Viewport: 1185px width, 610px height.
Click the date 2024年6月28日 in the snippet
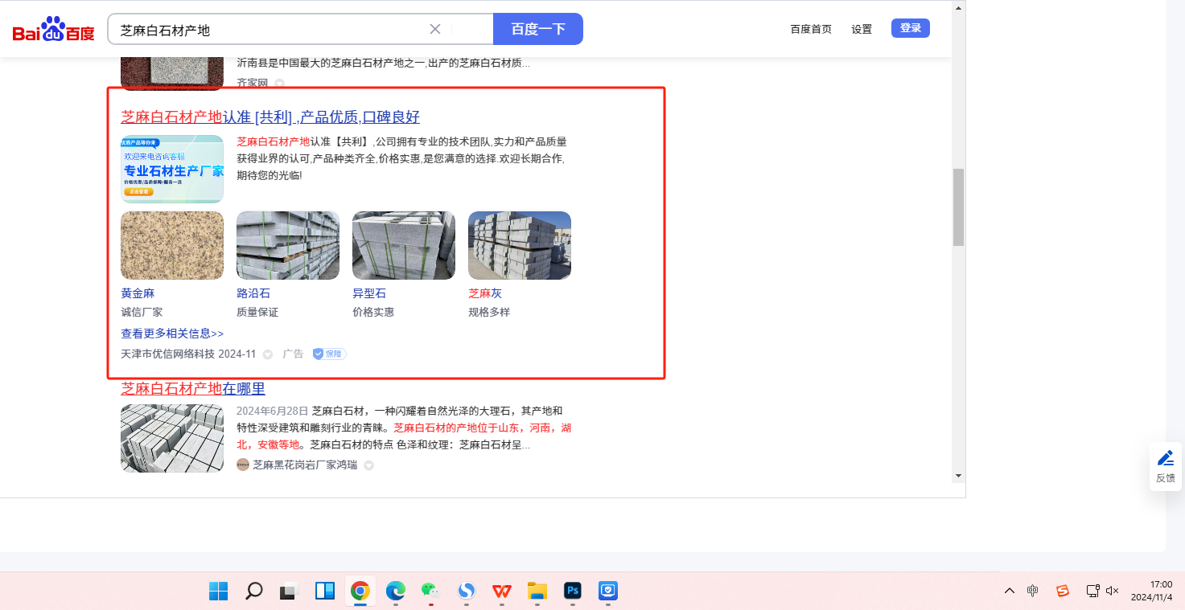click(272, 411)
